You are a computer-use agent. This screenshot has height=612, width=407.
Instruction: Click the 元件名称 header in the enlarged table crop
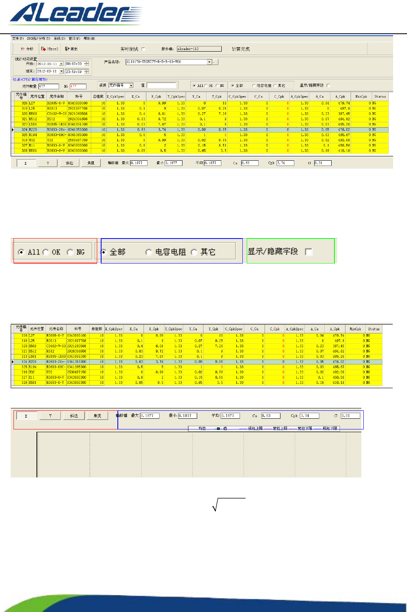(56, 329)
